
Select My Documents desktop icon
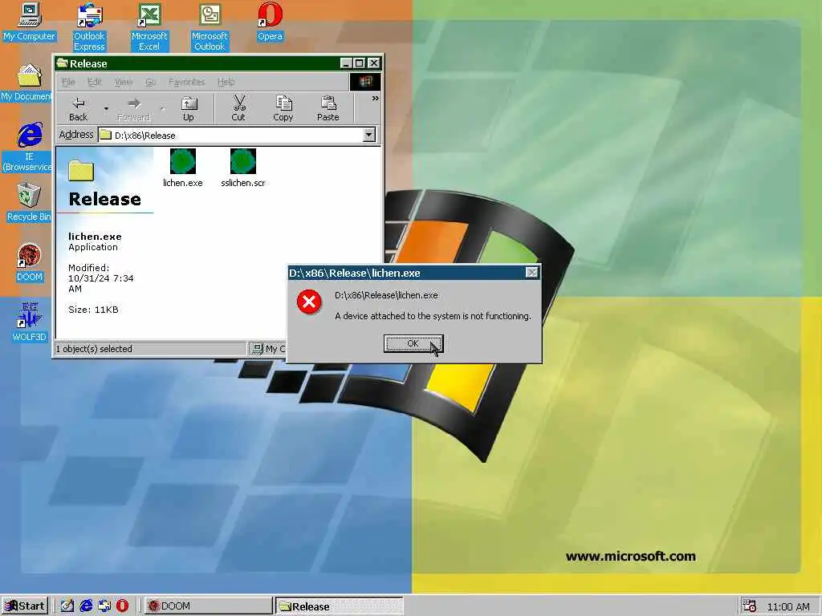[26, 83]
